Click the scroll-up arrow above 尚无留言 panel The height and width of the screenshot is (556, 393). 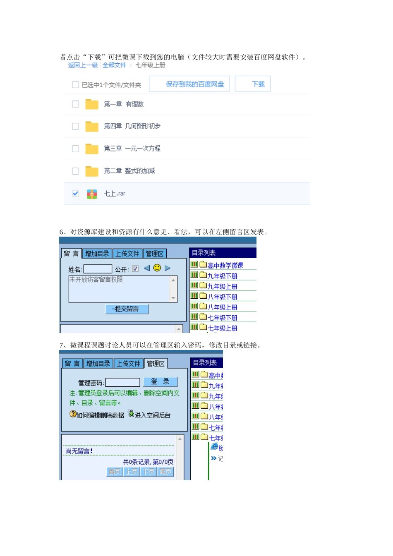[180, 439]
